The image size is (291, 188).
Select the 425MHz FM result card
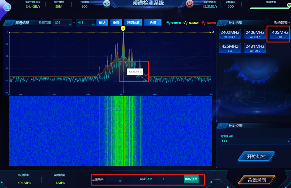pyautogui.click(x=230, y=48)
